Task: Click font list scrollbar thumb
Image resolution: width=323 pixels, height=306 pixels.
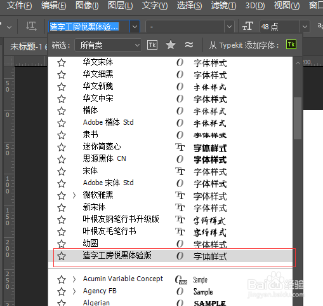Action: [298, 118]
